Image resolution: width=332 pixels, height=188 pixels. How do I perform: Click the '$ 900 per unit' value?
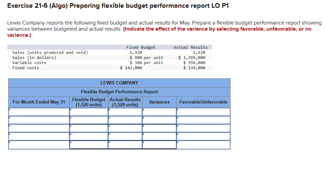[x=146, y=58]
